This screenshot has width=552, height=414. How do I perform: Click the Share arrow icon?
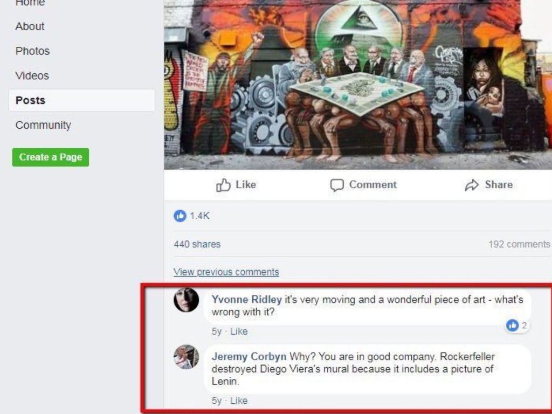472,185
